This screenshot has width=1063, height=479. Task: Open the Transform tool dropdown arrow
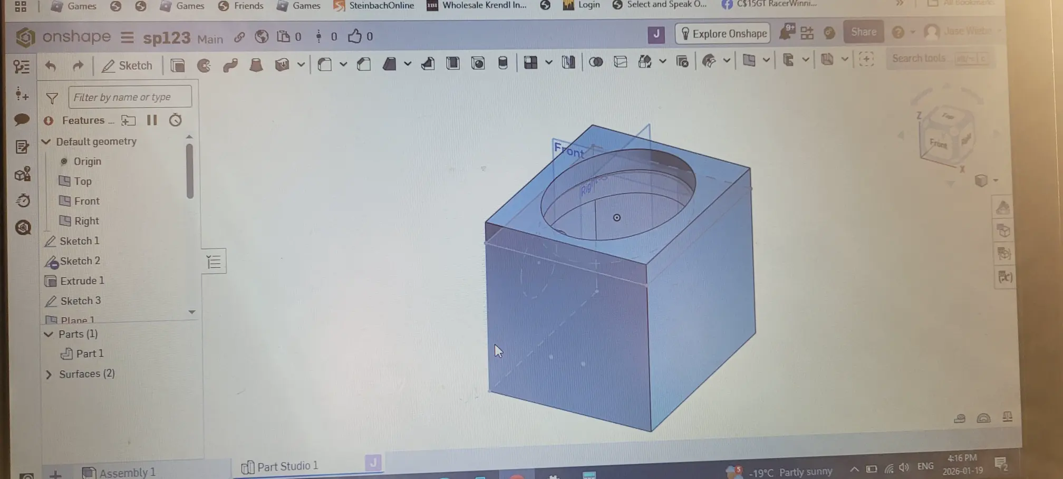point(662,61)
